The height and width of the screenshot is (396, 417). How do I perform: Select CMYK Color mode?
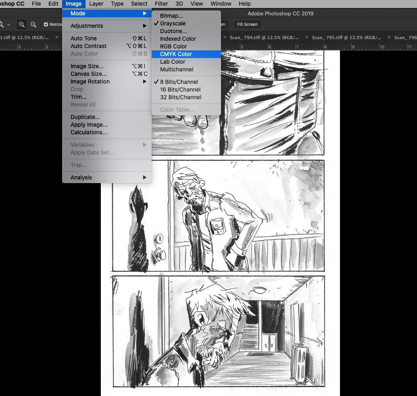click(x=186, y=54)
